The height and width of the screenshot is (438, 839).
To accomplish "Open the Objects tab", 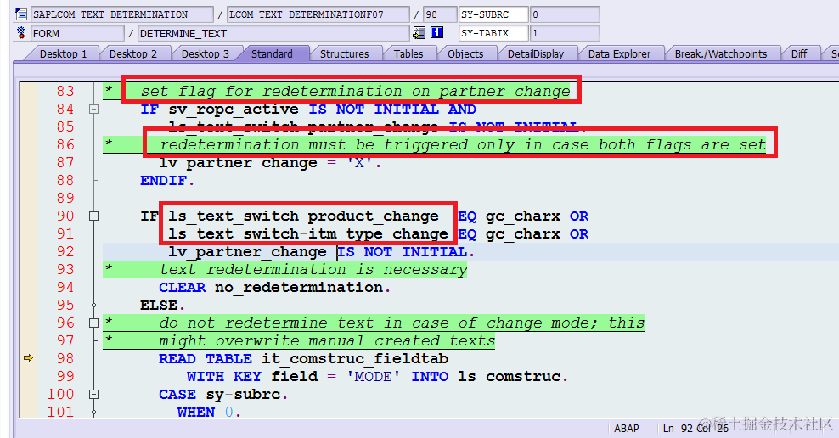I will pos(465,54).
